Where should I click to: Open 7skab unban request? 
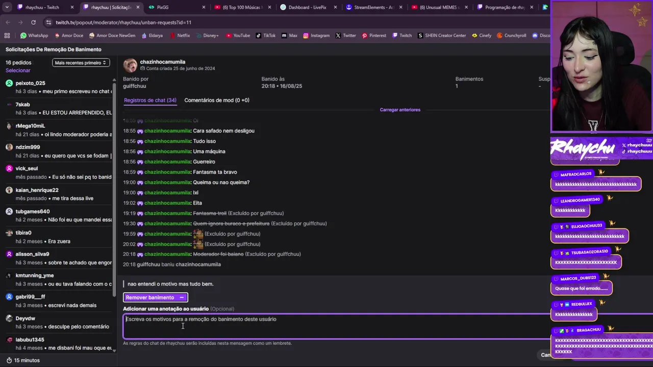click(x=59, y=109)
